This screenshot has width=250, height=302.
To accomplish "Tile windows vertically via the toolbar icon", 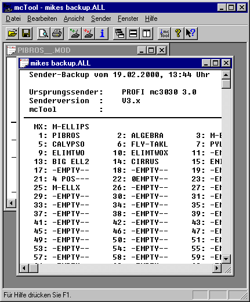I will [146, 33].
